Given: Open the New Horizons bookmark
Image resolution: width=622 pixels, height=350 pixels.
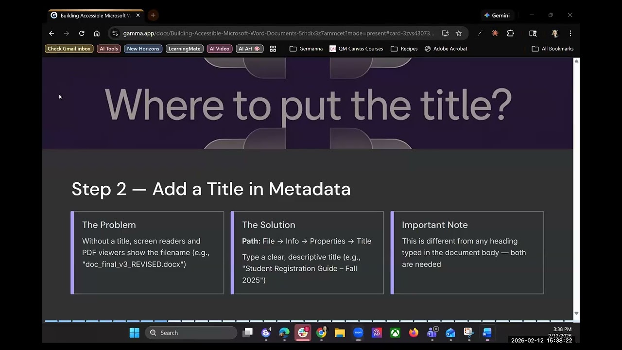Looking at the screenshot, I should tap(143, 49).
